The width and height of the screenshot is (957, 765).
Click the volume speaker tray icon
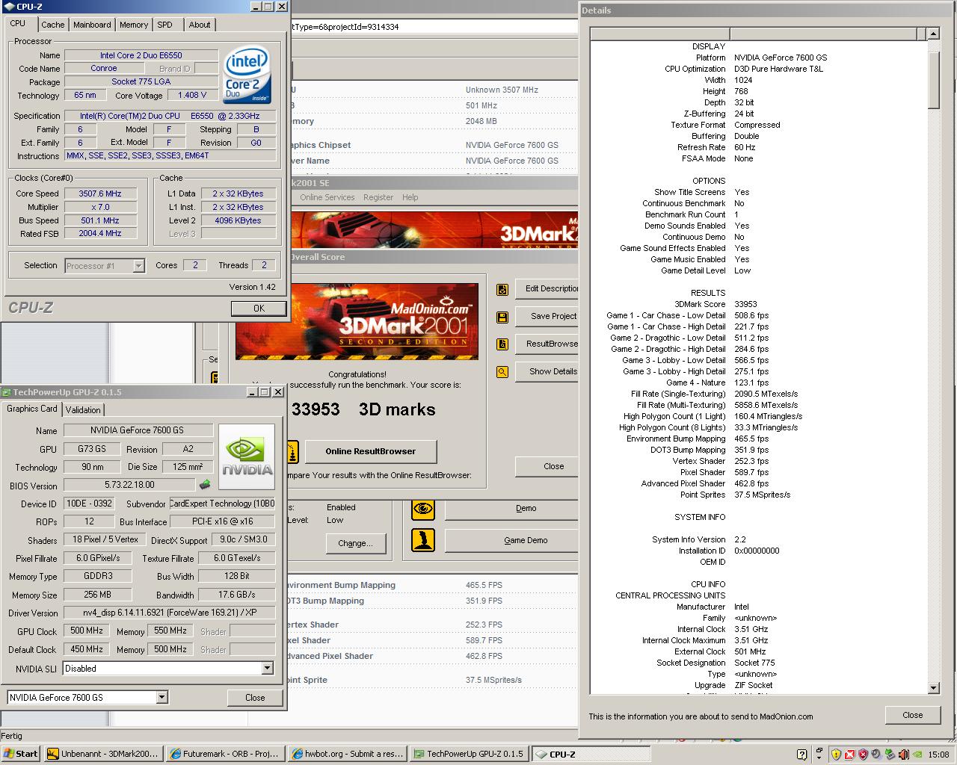click(x=903, y=755)
